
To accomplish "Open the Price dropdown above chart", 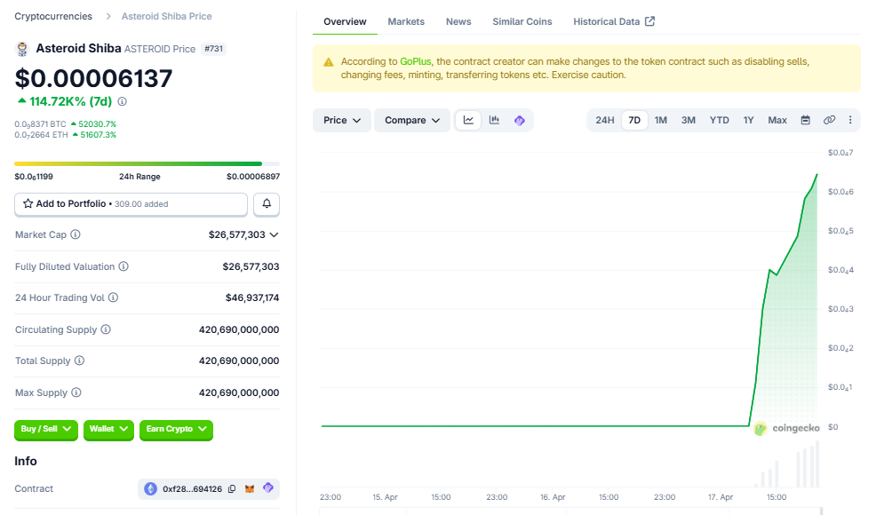I will click(342, 120).
